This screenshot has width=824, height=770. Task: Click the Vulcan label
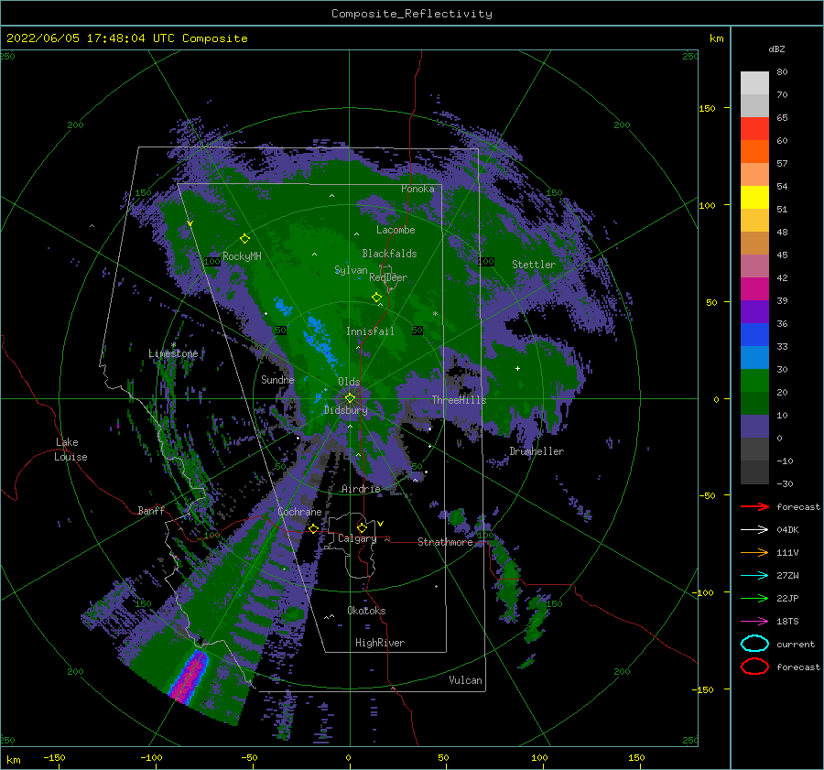click(465, 680)
